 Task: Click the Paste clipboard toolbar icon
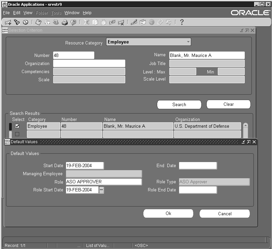click(x=104, y=22)
